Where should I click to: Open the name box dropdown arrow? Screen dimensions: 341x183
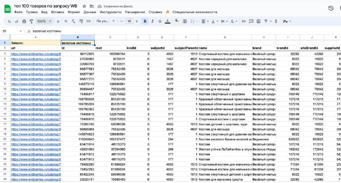click(x=20, y=31)
